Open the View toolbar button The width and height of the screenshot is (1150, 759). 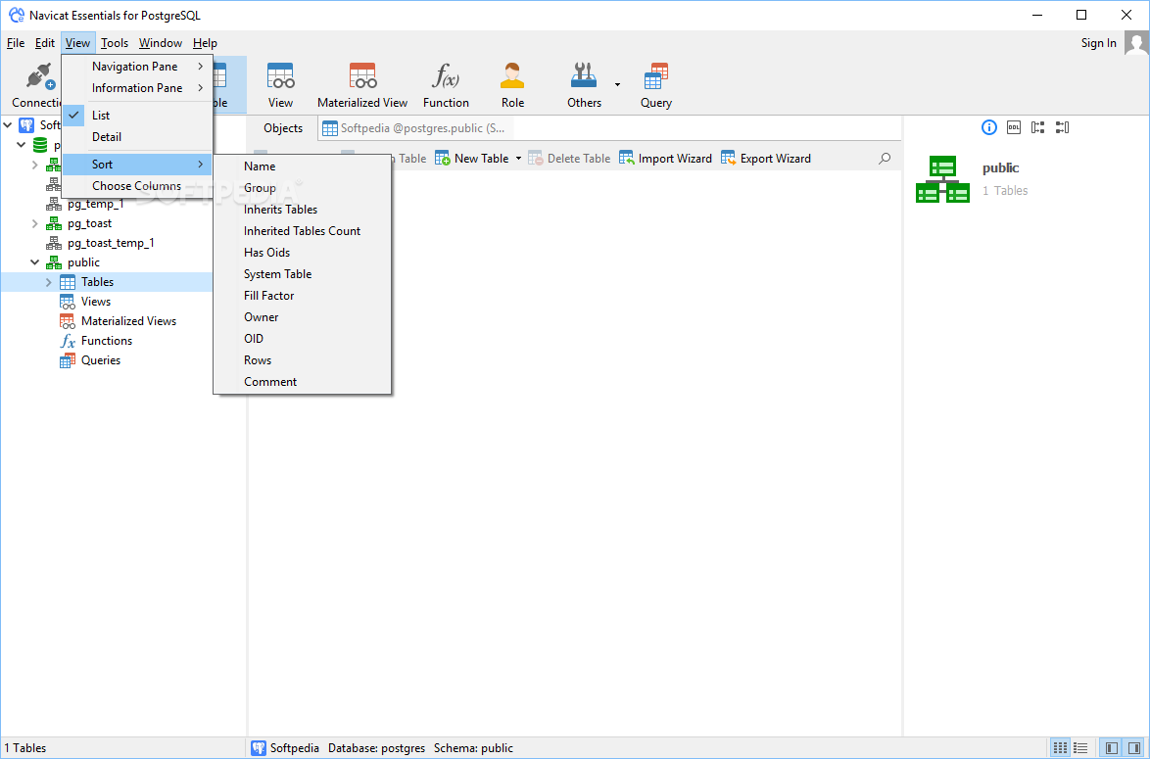click(x=280, y=85)
